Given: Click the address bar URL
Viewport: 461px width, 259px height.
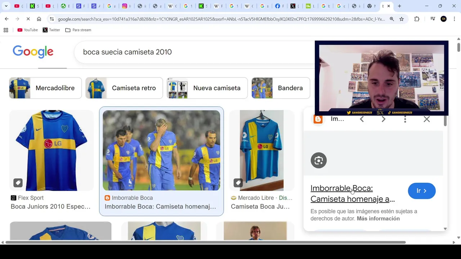Looking at the screenshot, I should 221,19.
